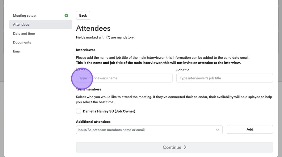The width and height of the screenshot is (282, 157).
Task: Click the Name field label
Action: (81, 70)
